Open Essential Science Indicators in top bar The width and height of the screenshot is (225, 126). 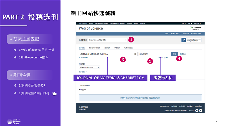click(117, 23)
